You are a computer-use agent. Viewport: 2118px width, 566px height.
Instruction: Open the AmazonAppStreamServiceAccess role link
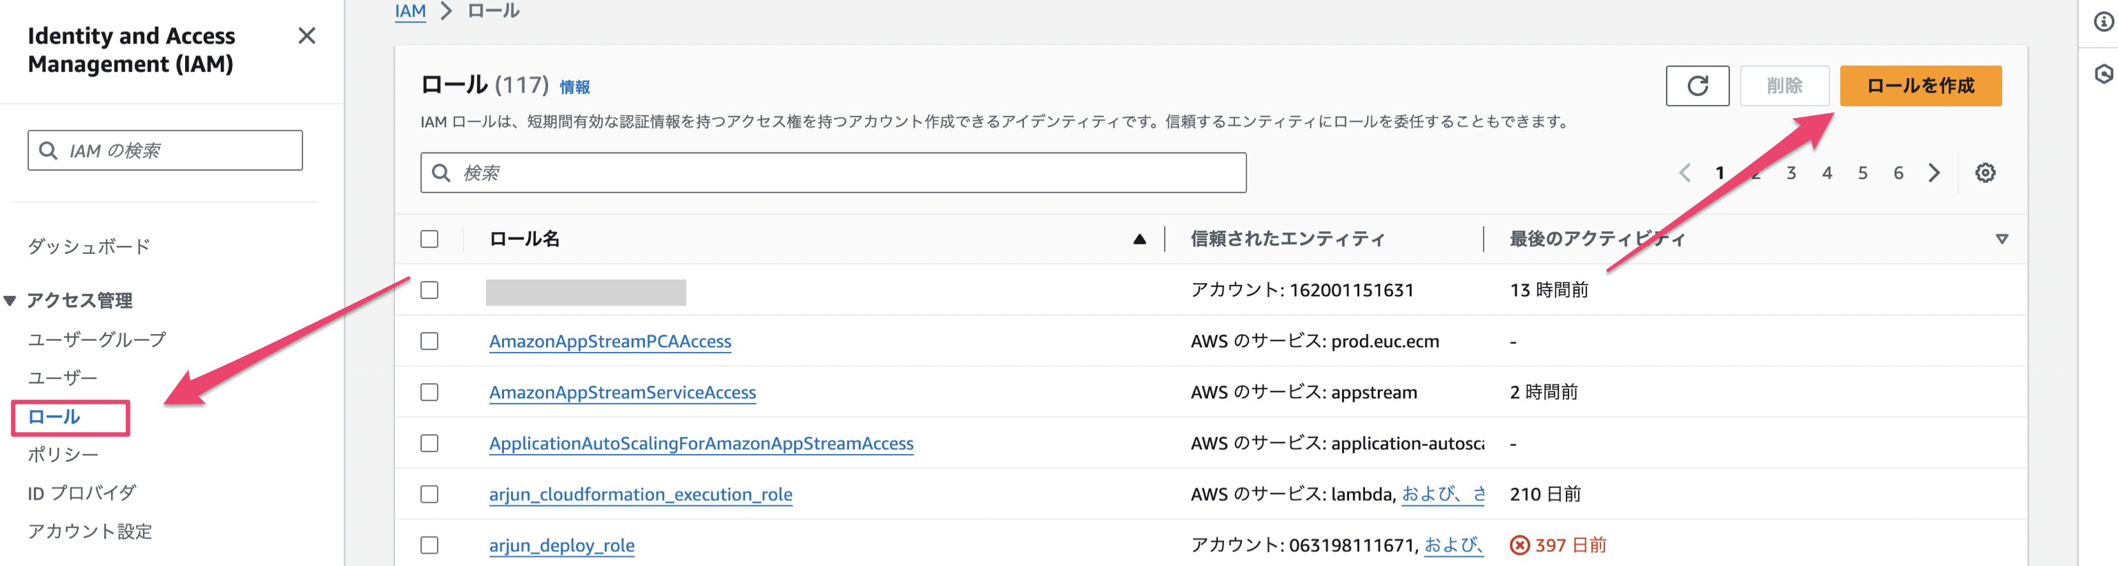pos(623,392)
